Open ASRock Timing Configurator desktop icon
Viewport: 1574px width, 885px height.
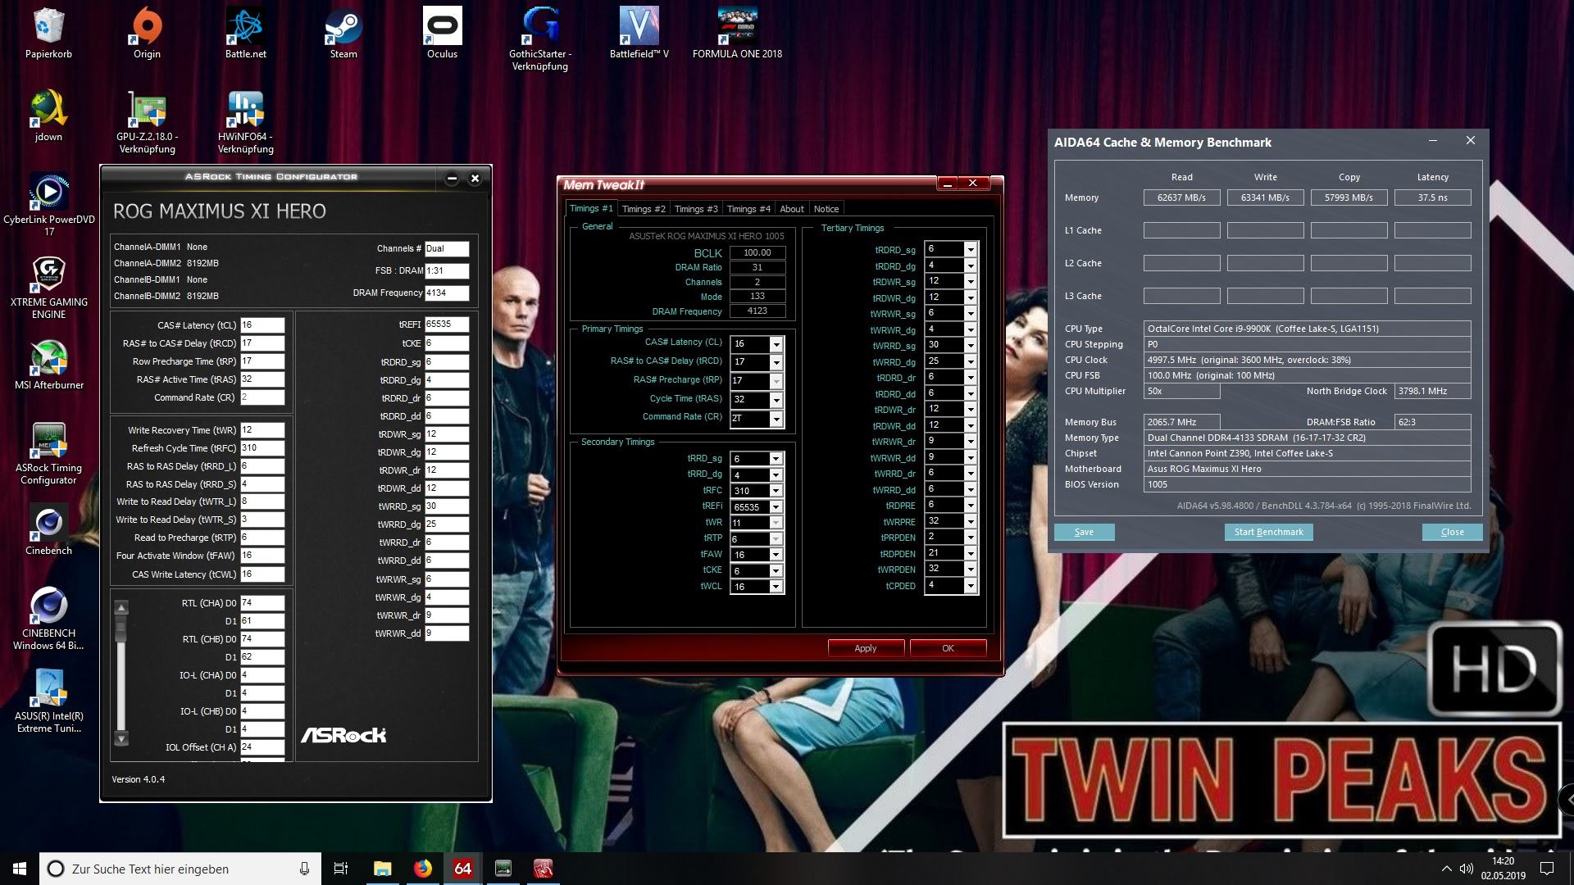point(48,453)
